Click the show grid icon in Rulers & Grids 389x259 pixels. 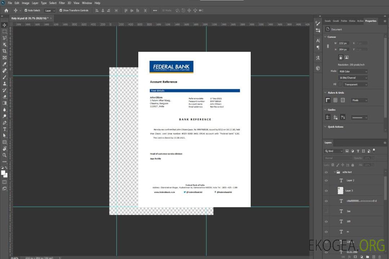335,100
